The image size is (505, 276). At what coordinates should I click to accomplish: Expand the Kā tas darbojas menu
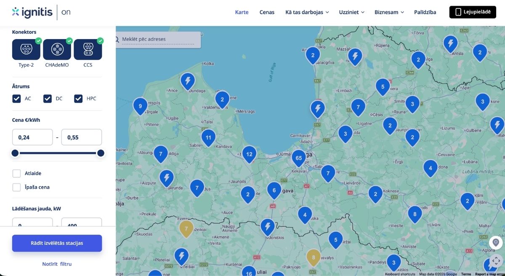pyautogui.click(x=307, y=12)
